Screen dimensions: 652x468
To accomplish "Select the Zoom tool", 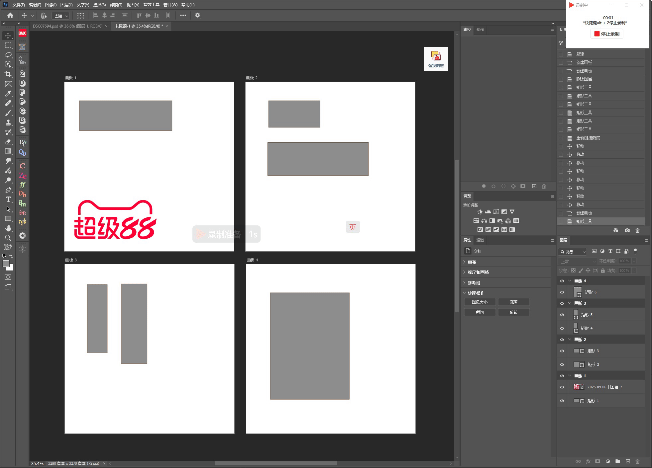I will pyautogui.click(x=8, y=238).
